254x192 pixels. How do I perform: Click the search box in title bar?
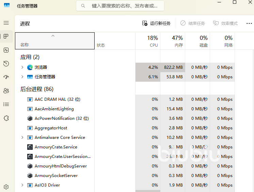[x=120, y=6]
